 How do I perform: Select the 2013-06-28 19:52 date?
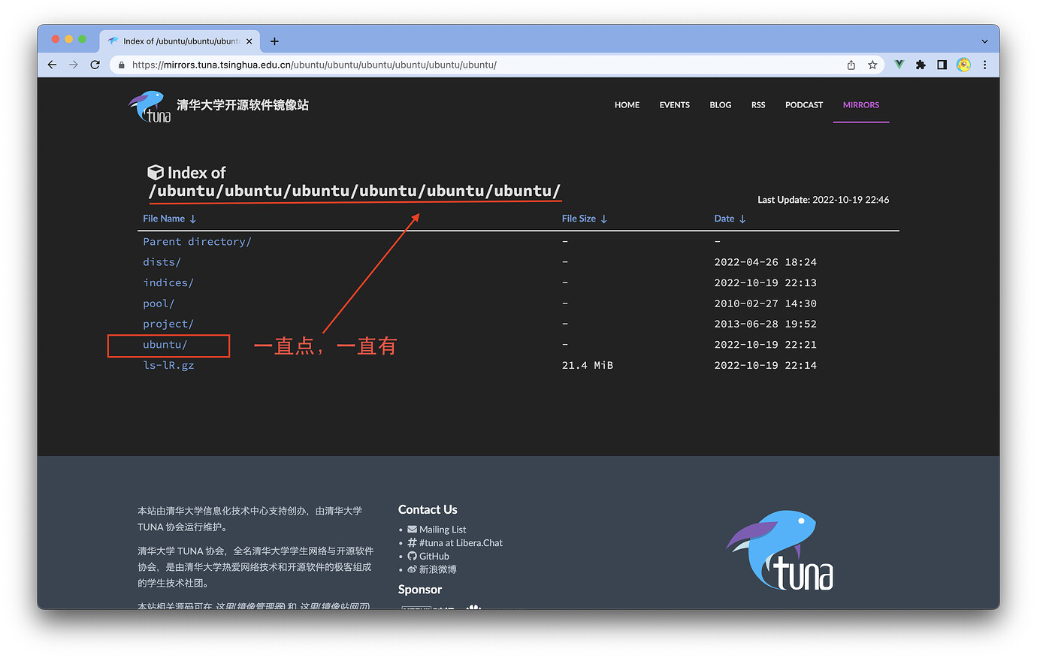(765, 324)
